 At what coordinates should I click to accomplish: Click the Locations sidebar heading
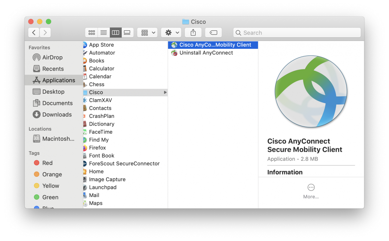click(40, 129)
